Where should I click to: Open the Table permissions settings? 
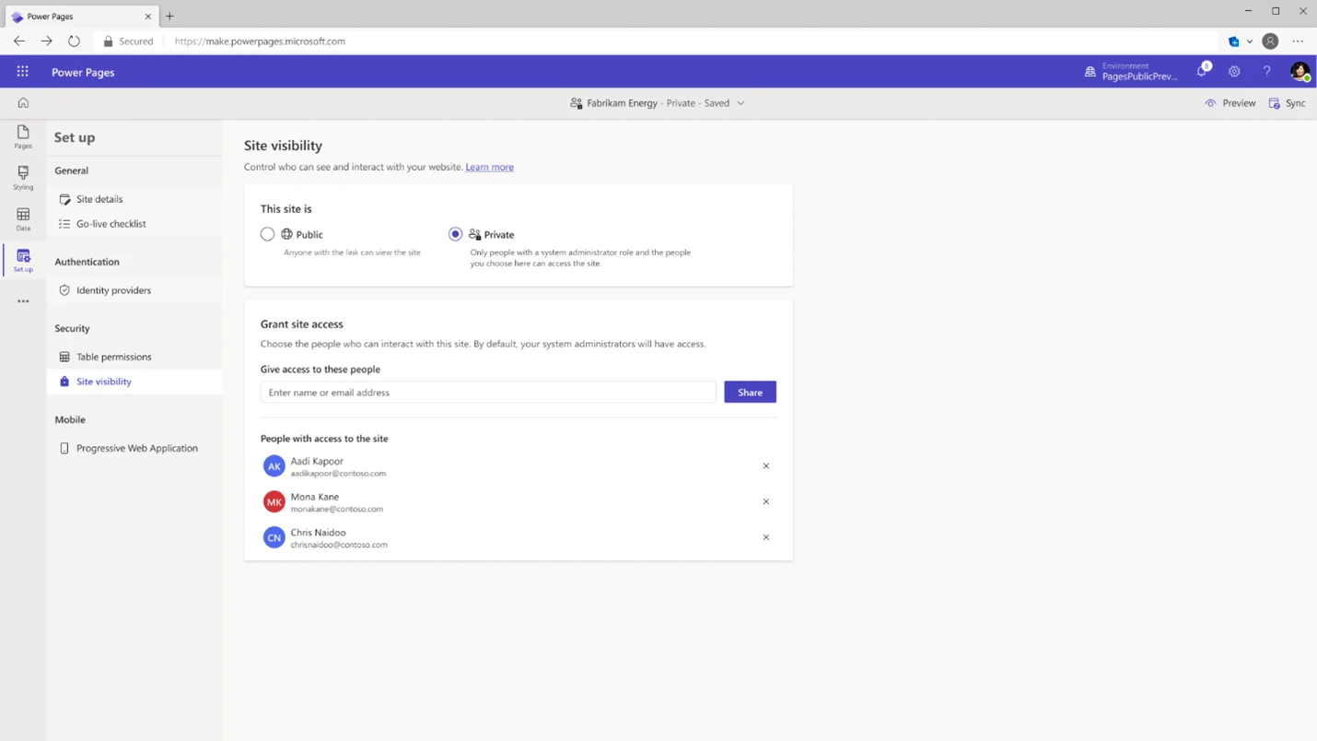[x=113, y=357]
